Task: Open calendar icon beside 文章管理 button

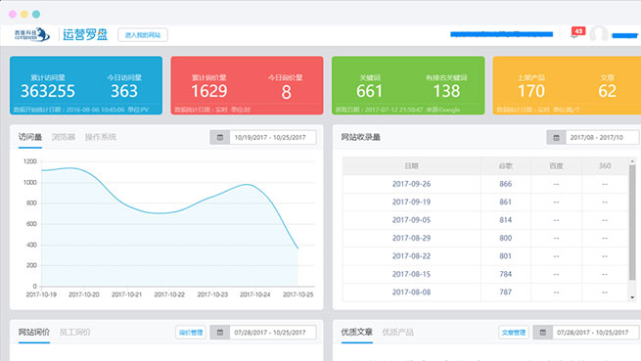Action: [543, 333]
